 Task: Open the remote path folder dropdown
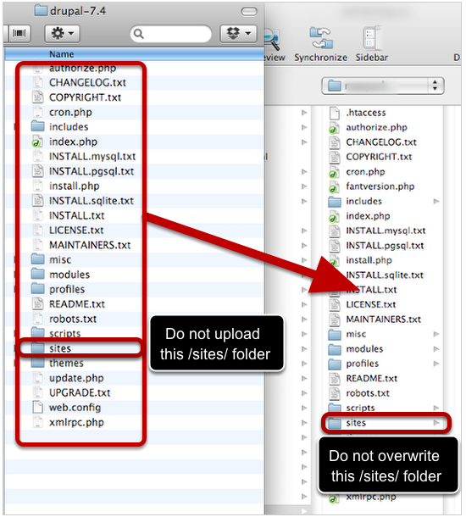tap(383, 86)
